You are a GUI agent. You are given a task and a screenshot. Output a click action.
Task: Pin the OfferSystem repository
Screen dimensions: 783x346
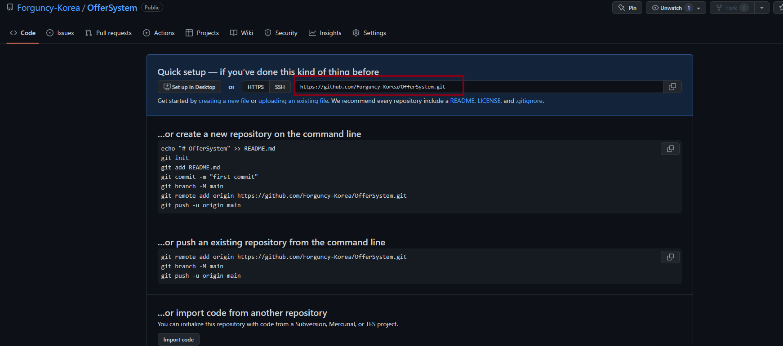pos(627,8)
